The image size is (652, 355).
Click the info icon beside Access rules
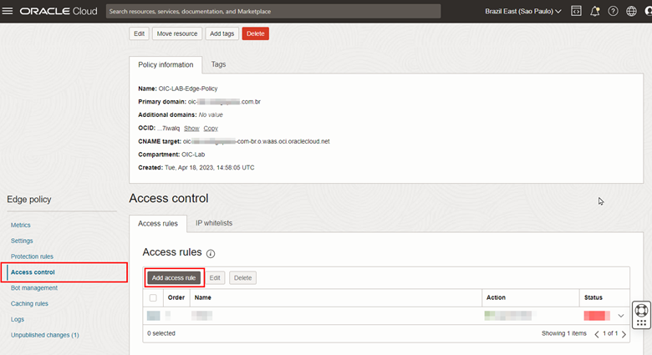pos(211,254)
